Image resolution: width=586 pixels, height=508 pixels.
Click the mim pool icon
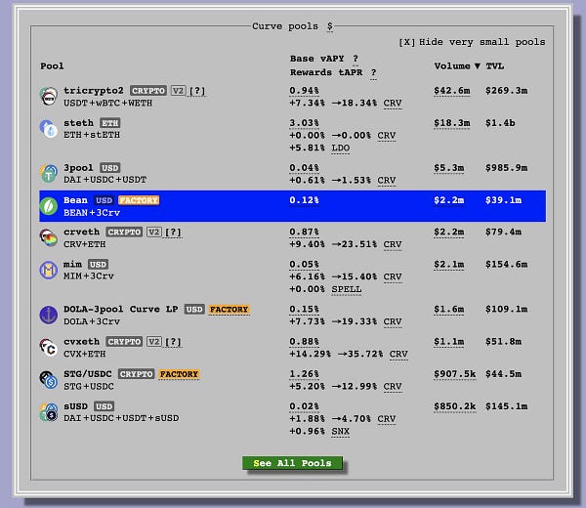[49, 270]
